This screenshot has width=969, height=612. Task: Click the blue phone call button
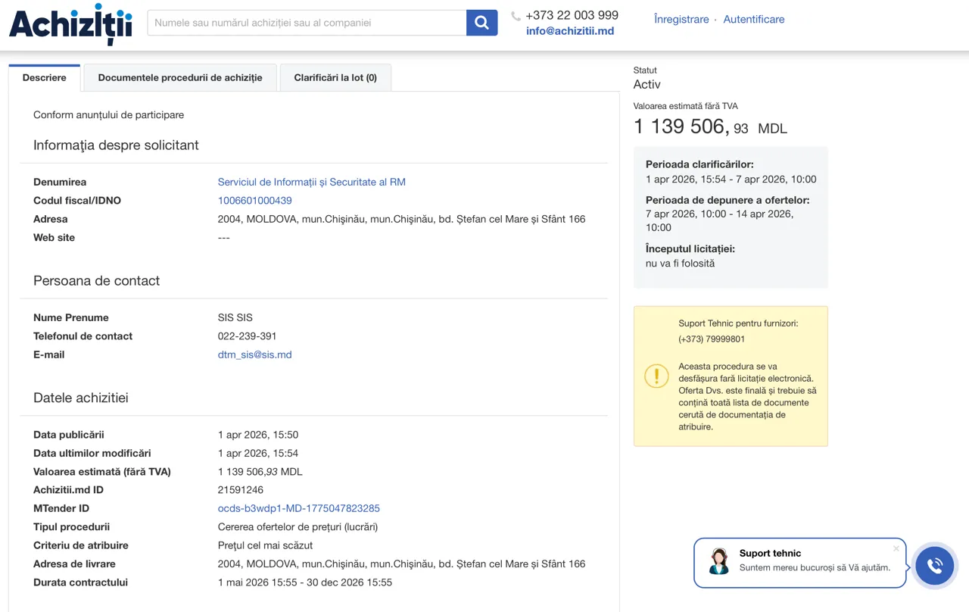tap(934, 565)
